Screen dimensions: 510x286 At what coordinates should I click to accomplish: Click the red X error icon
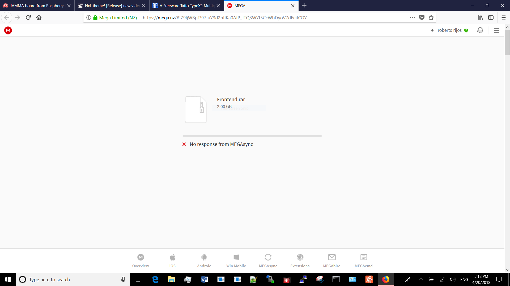tap(184, 144)
